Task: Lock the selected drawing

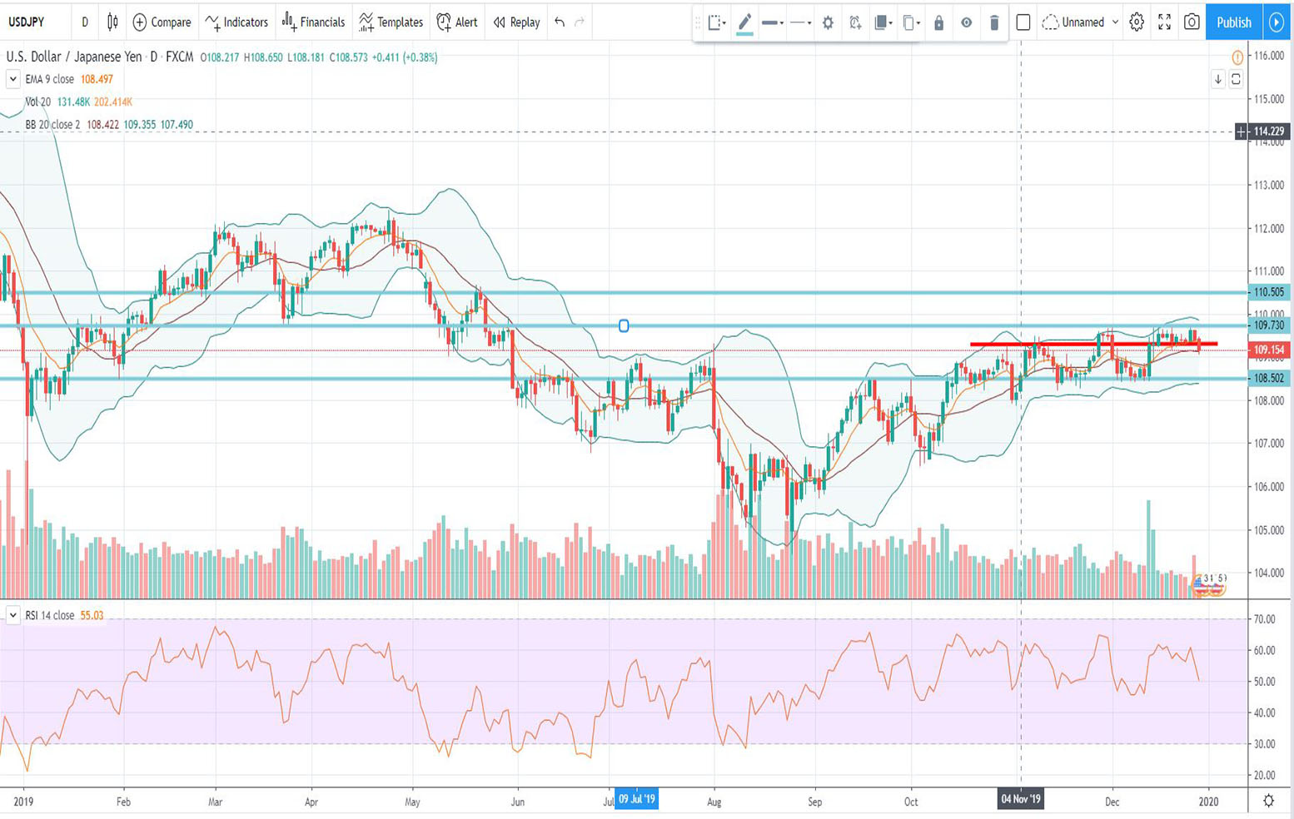Action: 938,23
